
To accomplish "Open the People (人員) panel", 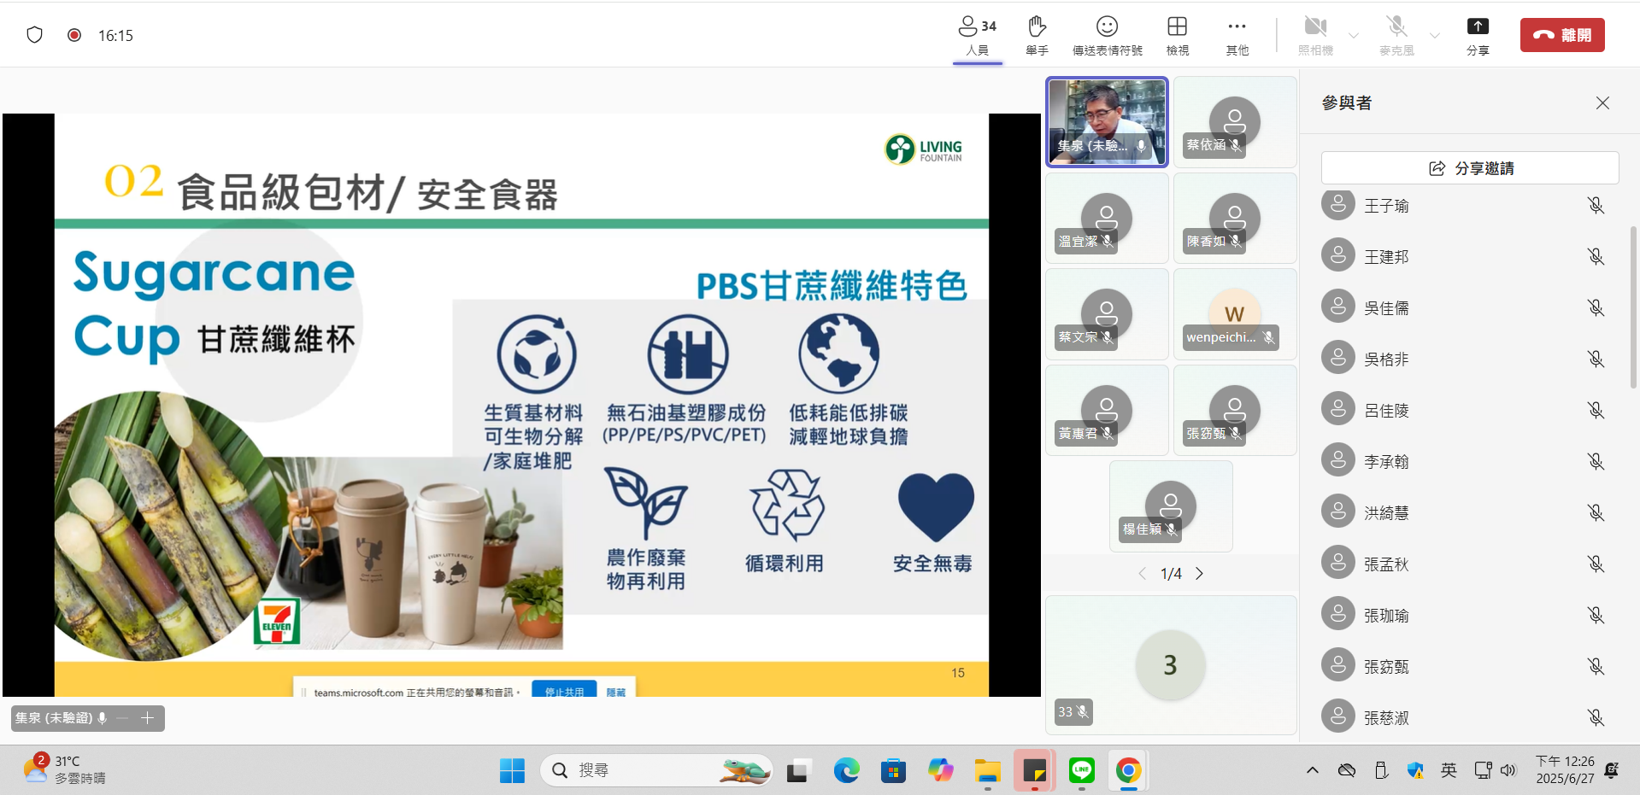I will coord(977,35).
